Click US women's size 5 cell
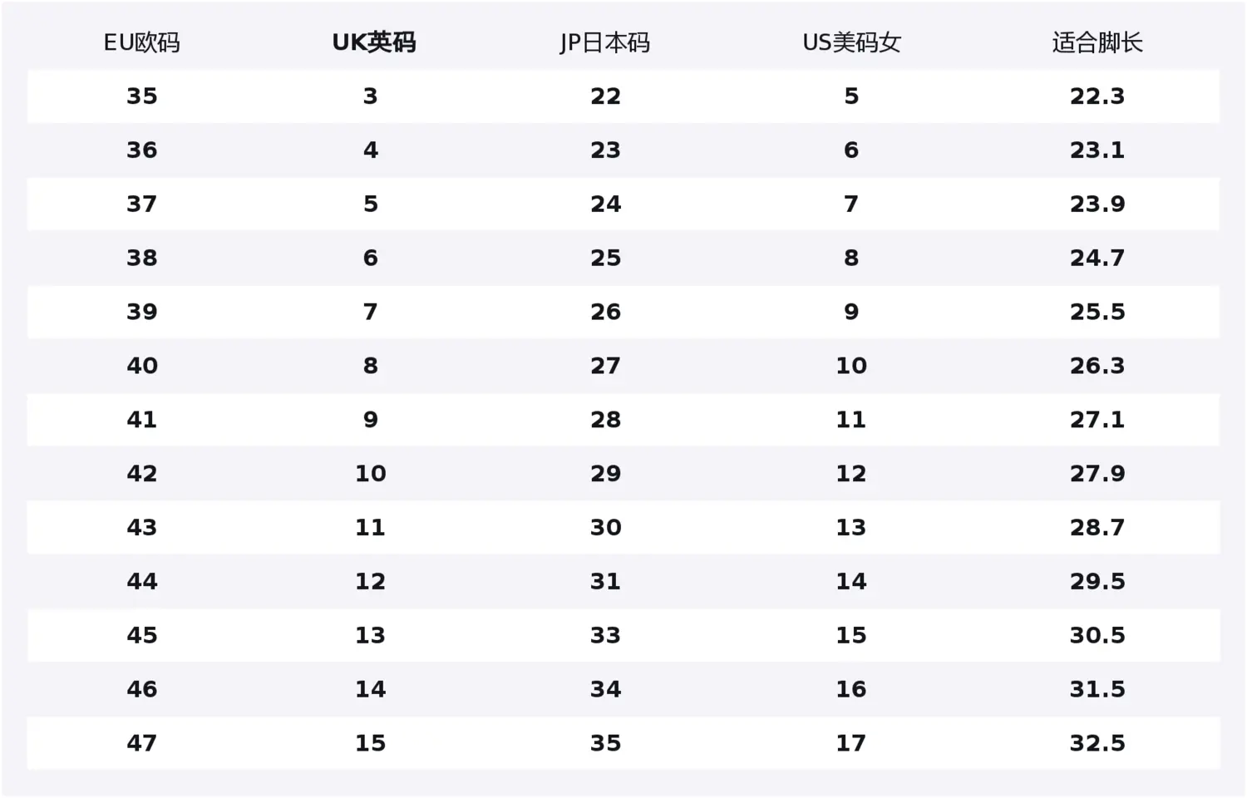The height and width of the screenshot is (798, 1247). pos(851,96)
